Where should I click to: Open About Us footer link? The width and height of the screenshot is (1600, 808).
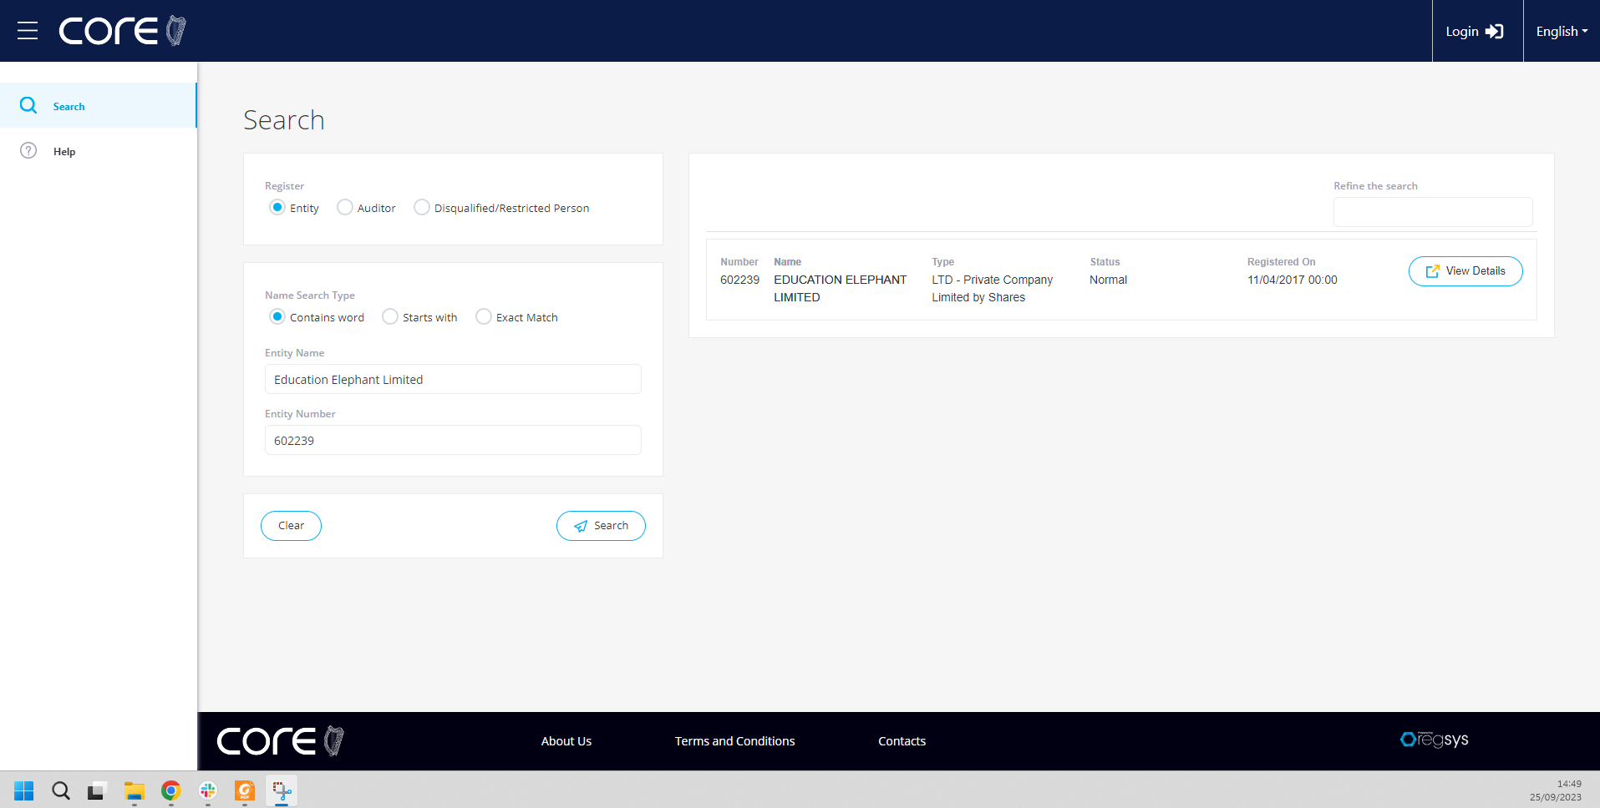pos(566,741)
